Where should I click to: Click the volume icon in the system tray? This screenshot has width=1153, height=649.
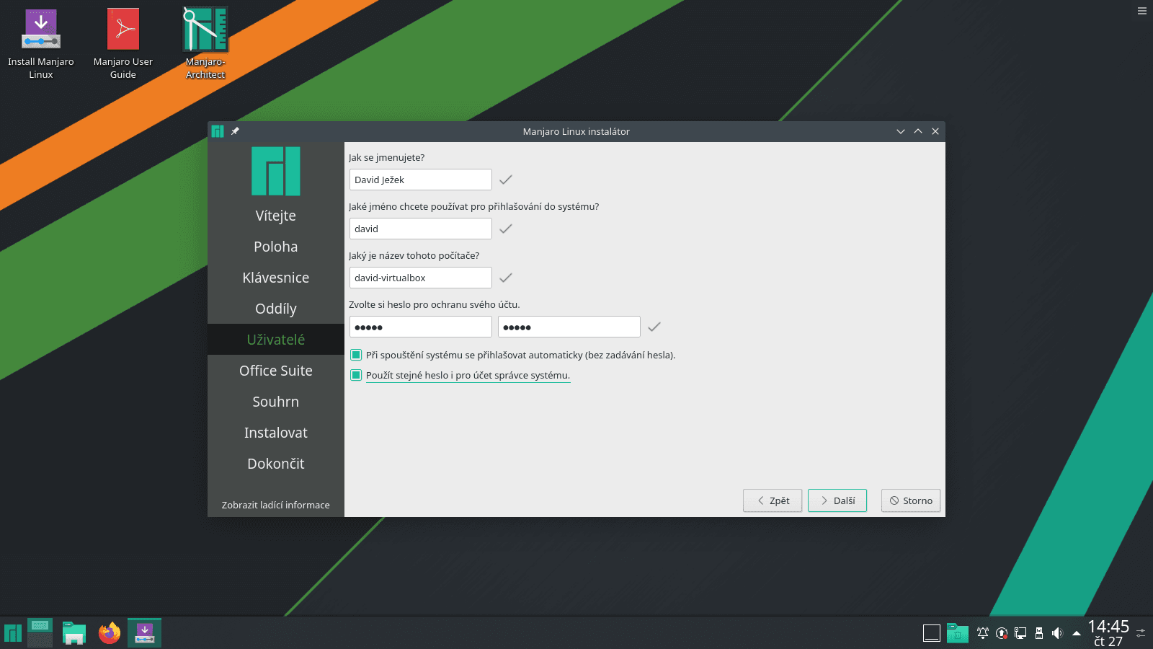pos(1058,632)
